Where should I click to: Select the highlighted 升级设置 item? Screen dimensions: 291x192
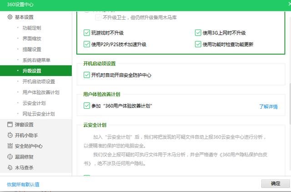tap(36, 71)
